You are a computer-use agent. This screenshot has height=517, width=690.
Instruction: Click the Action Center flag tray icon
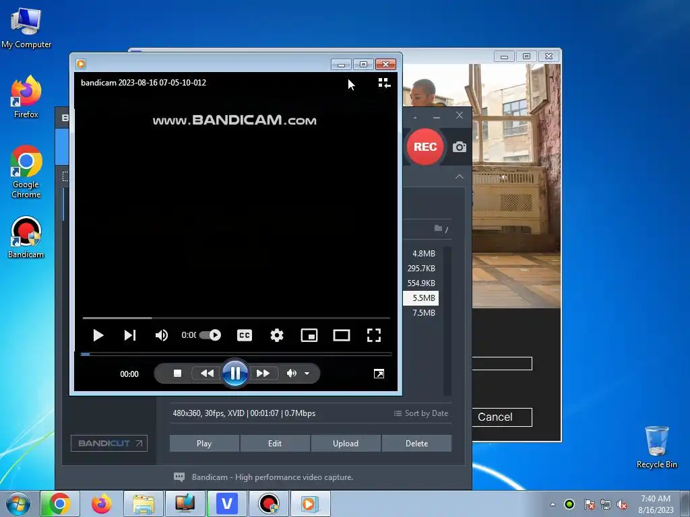coord(589,504)
